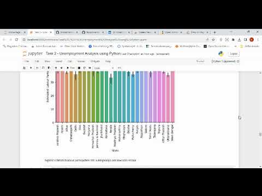The width and height of the screenshot is (262, 196).
Task: Interrupt the kernel with the stop icon
Action: 79,68
